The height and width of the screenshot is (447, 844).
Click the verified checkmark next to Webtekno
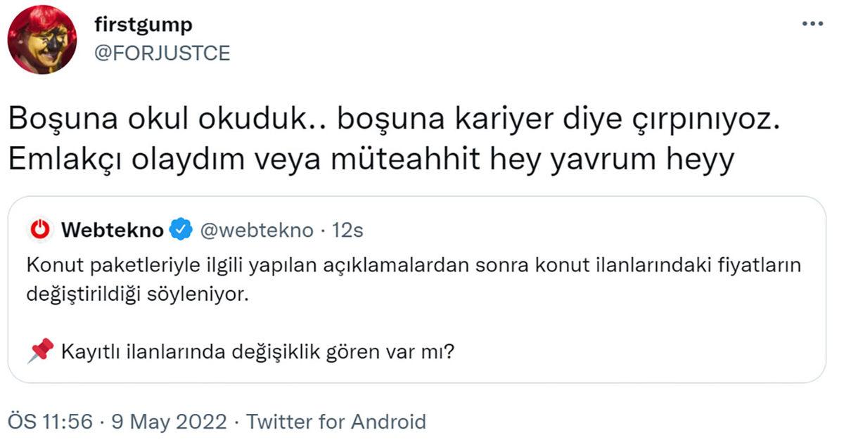coord(179,228)
